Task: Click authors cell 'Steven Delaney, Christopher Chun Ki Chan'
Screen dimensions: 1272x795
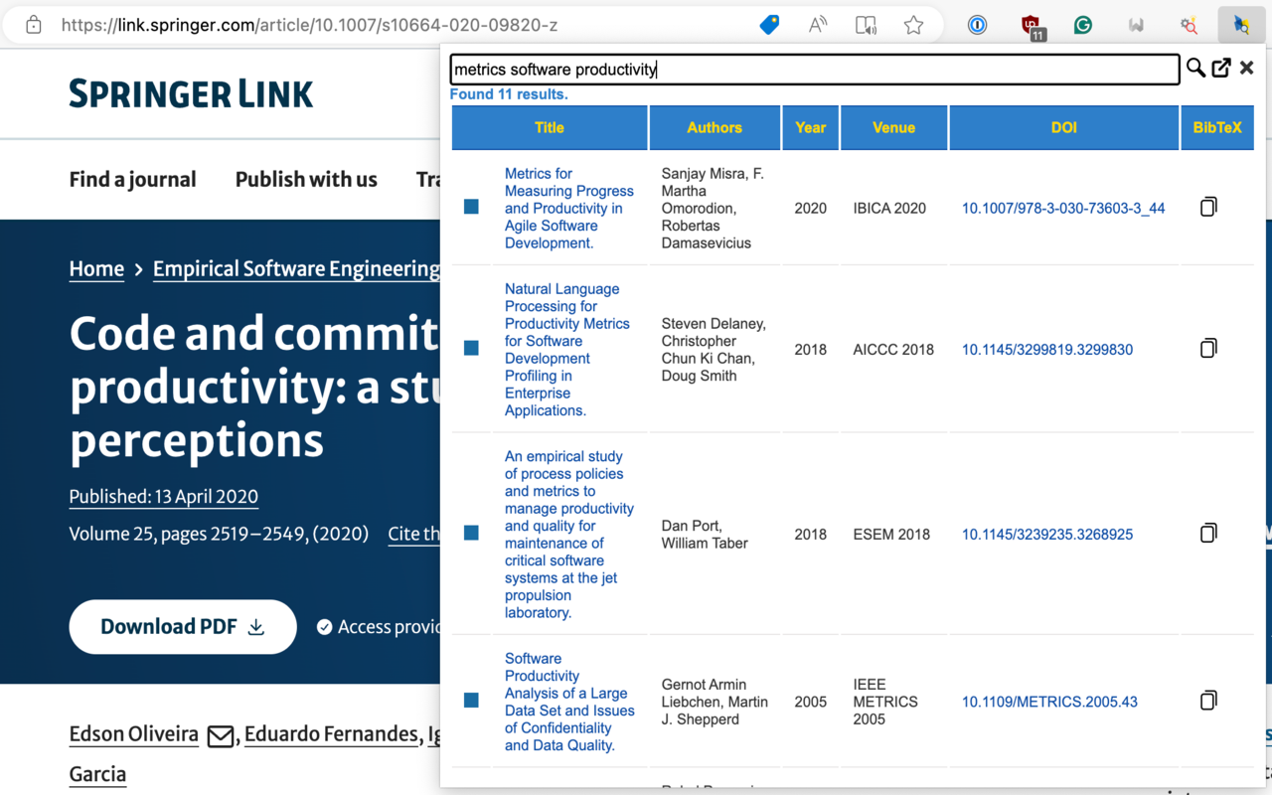Action: (x=715, y=349)
